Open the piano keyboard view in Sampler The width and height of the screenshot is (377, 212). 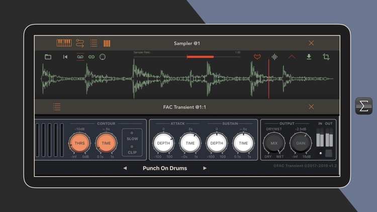[x=64, y=43]
